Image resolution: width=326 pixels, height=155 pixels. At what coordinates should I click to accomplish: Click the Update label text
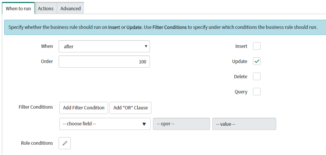click(x=240, y=62)
